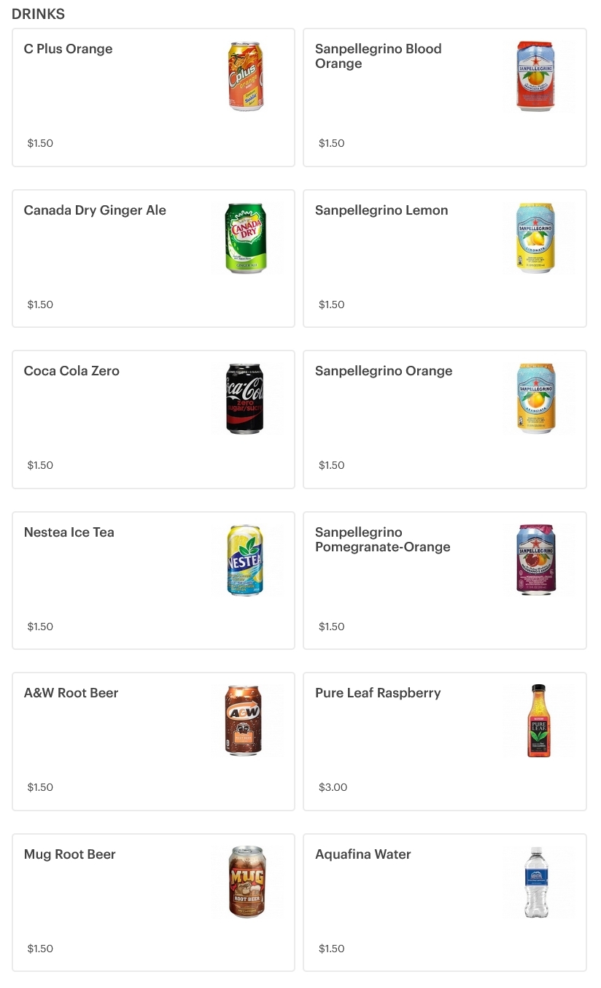Click the Mug Root Beer title text

(x=69, y=854)
